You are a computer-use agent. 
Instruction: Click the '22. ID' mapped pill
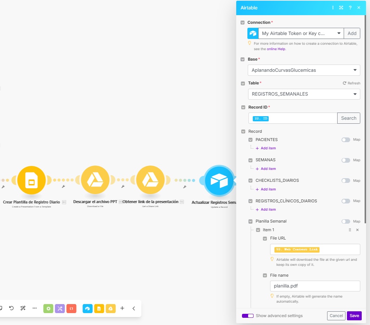[260, 118]
